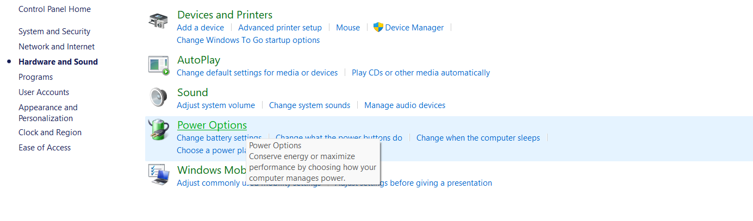Open Manage audio devices
This screenshot has width=753, height=221.
[404, 105]
